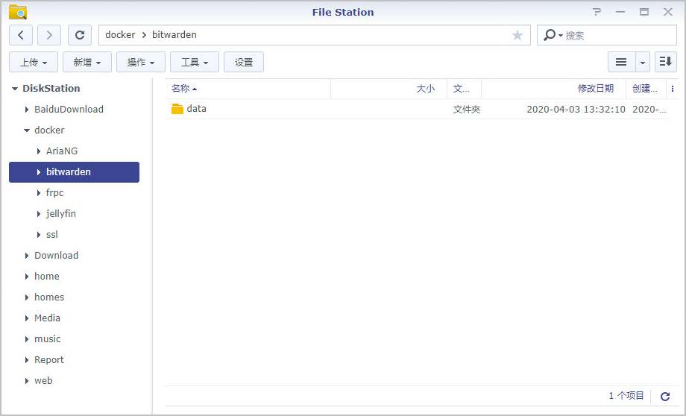Collapse the docker folder tree
The width and height of the screenshot is (686, 416).
click(27, 130)
